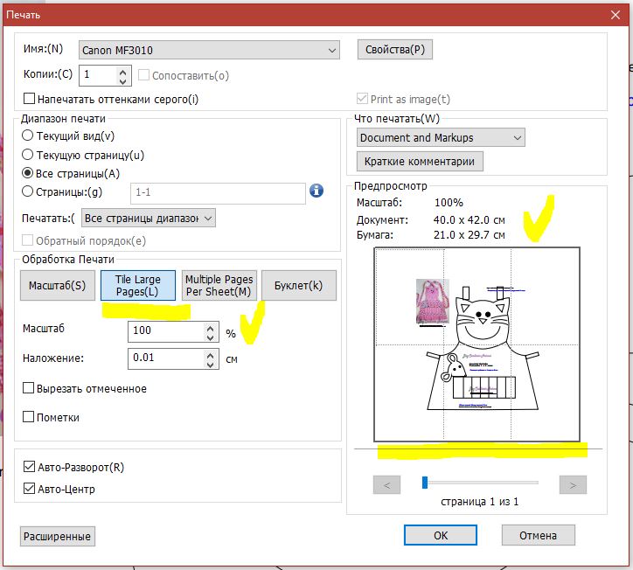Cancel with Отмена button

[538, 535]
